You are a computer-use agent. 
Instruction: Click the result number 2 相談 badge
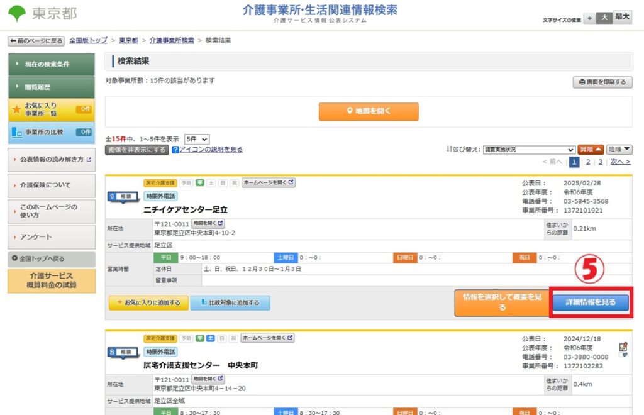(123, 352)
